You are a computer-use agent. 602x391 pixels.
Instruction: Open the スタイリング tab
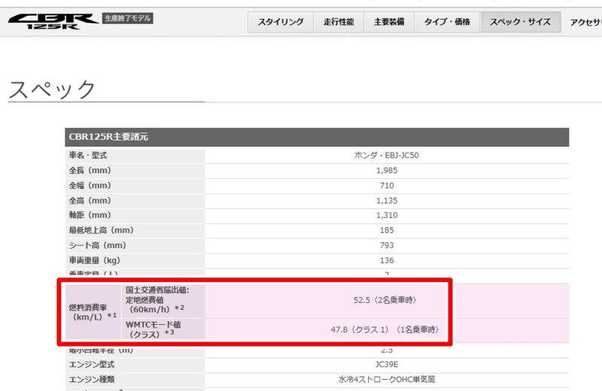pos(281,22)
